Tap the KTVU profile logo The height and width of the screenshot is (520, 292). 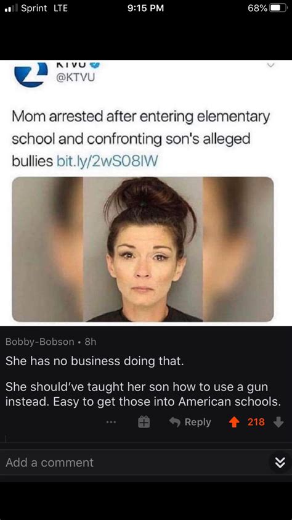31,74
